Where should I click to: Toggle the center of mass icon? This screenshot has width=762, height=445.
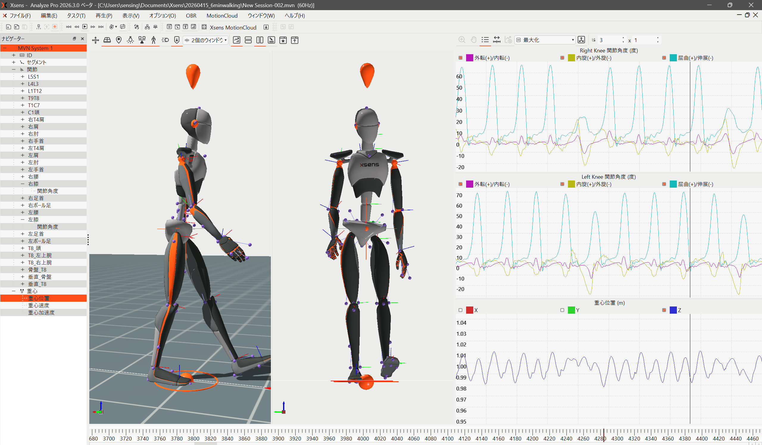click(142, 40)
